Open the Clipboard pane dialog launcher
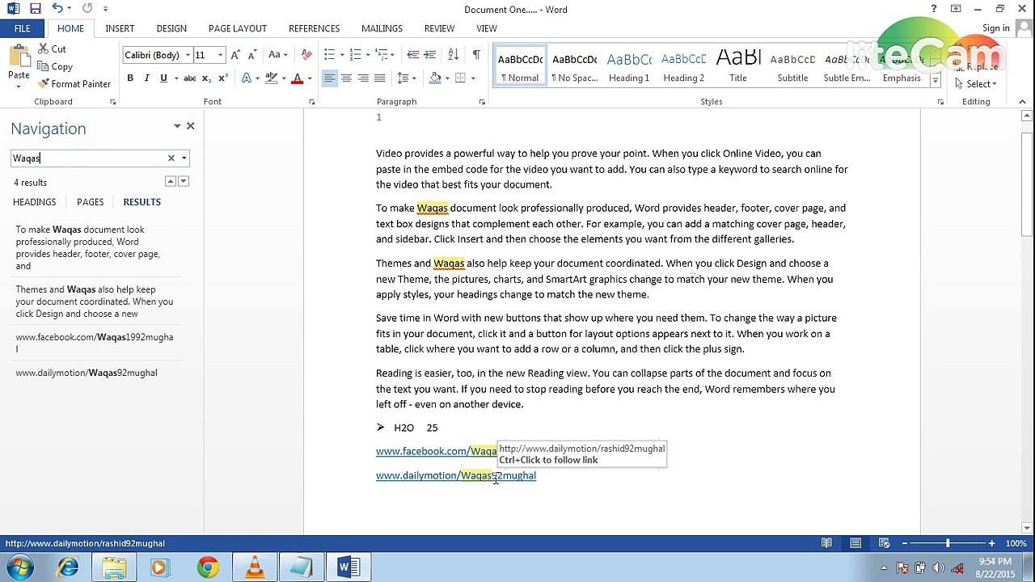Screen dimensions: 1035x582 [112, 102]
